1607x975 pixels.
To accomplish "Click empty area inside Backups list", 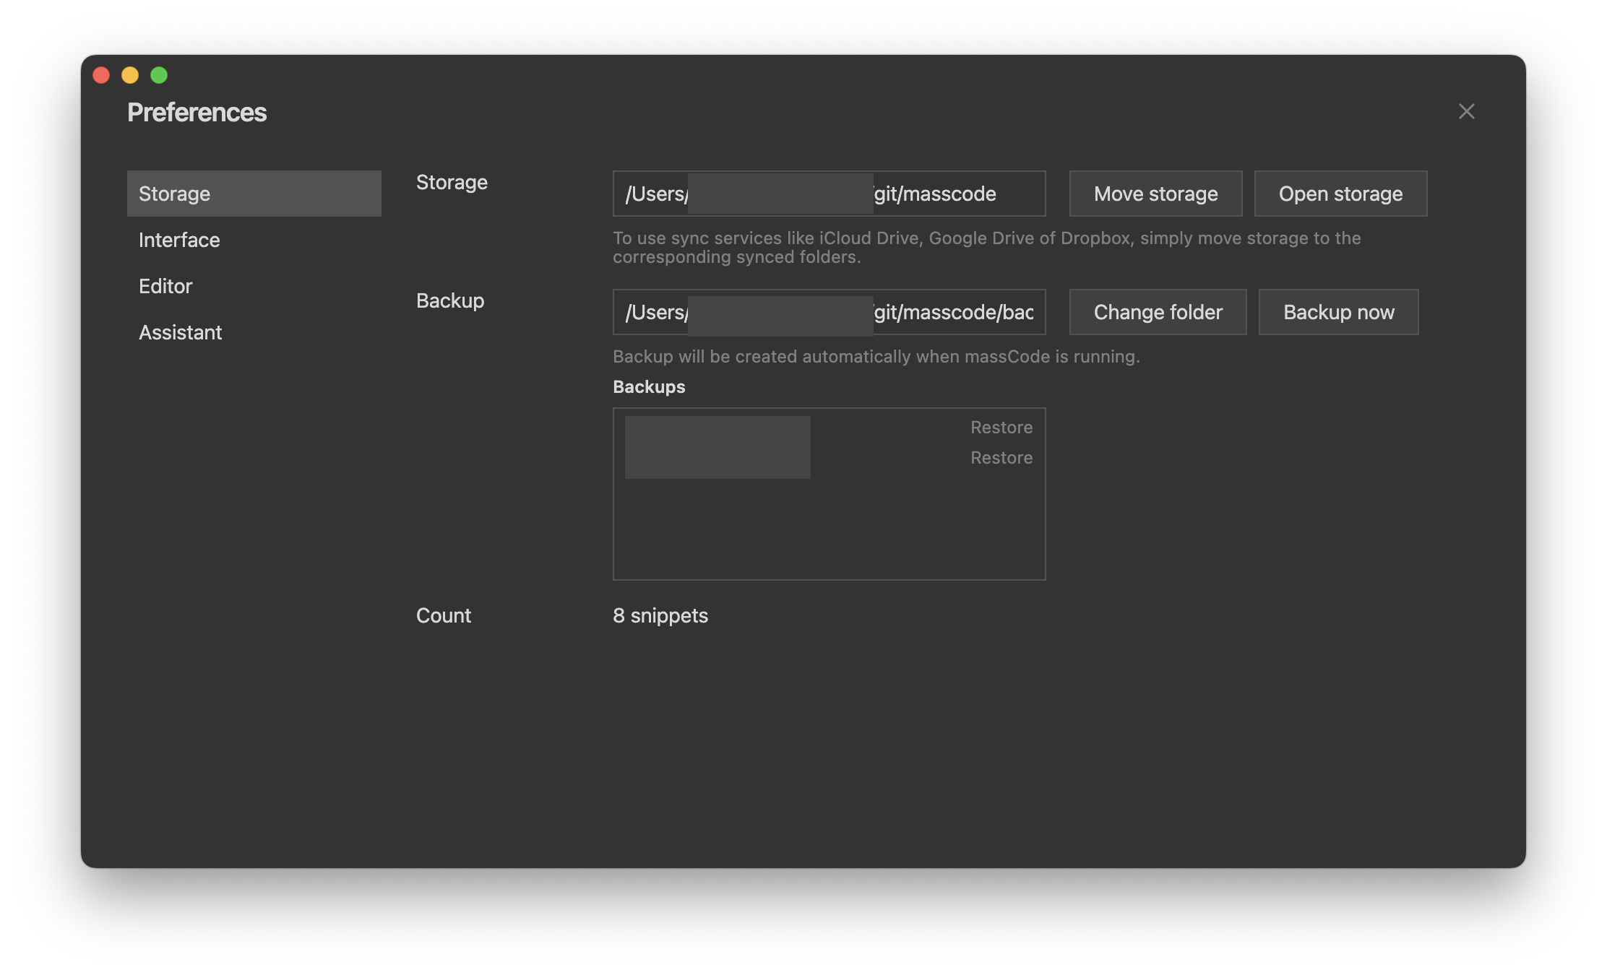I will 828,533.
